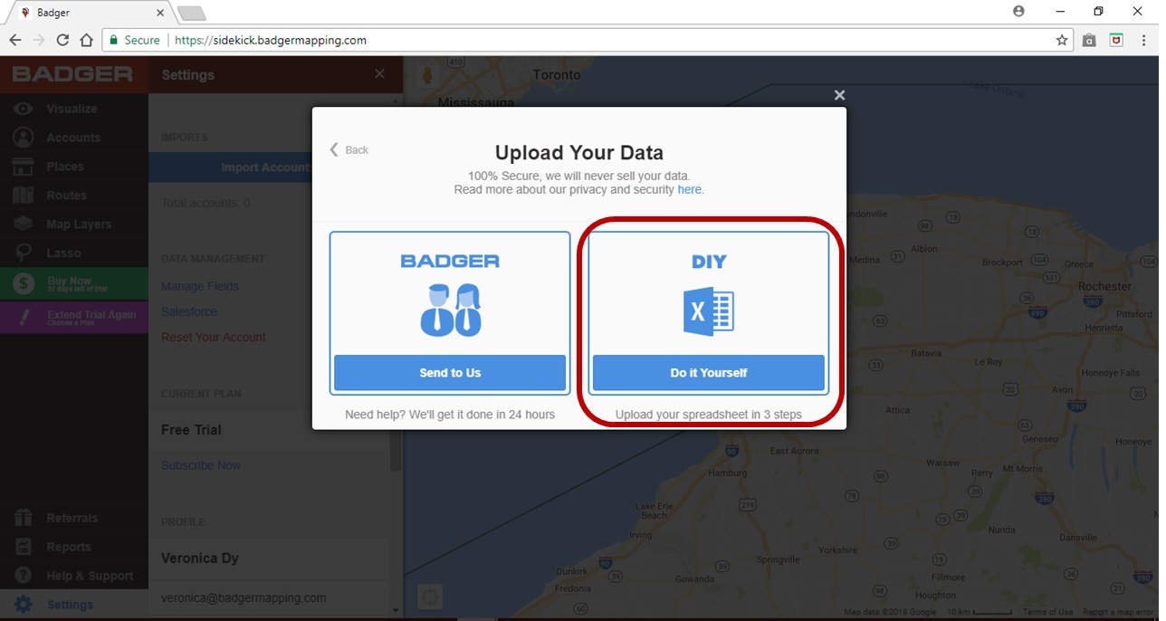1166x621 pixels.
Task: Click the Subscribe Now link
Action: click(201, 465)
